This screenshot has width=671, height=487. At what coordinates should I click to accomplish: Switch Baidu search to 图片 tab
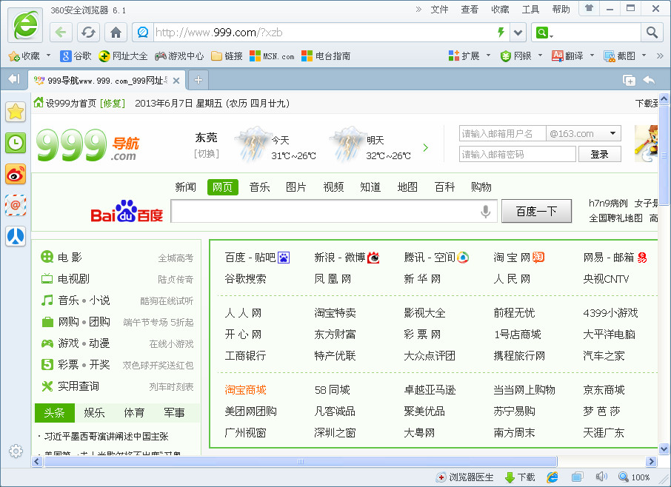(296, 187)
